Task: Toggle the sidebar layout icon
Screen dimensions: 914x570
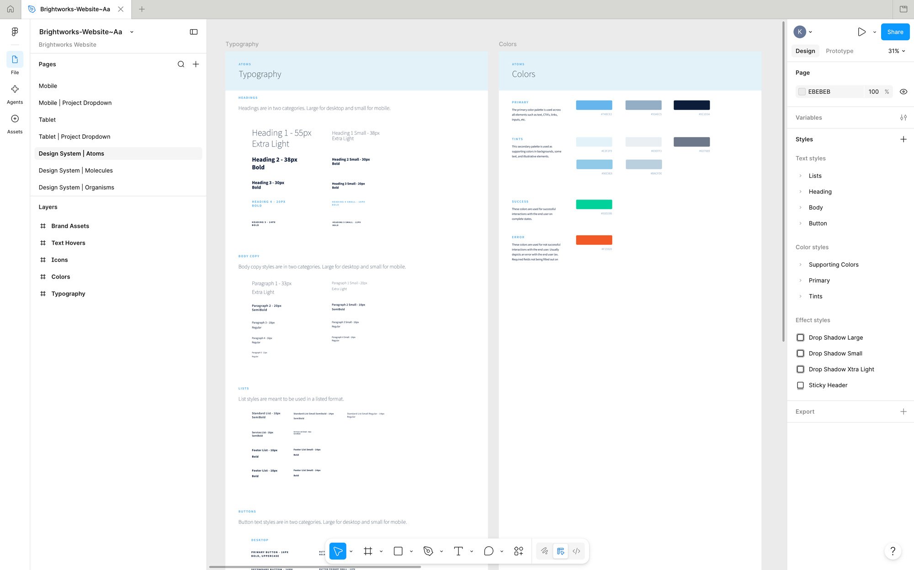Action: point(194,32)
